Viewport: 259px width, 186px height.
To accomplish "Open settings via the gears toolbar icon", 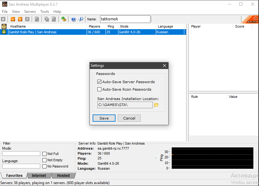I will 64,19.
